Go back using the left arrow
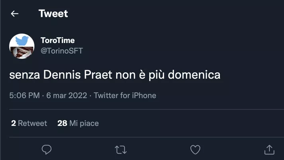 15,14
